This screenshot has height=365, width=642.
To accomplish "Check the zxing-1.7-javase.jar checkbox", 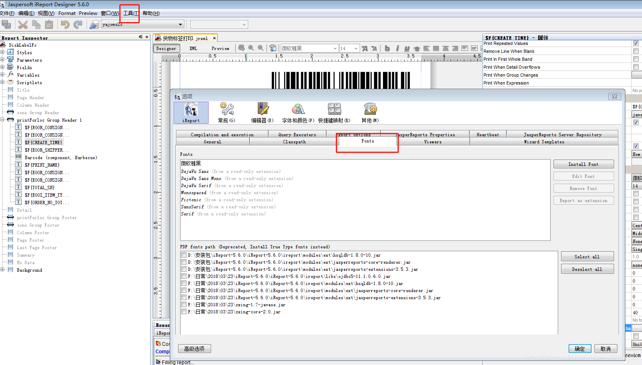I will (x=184, y=305).
